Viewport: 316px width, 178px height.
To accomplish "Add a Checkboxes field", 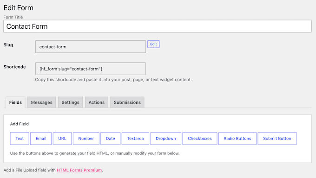I will point(200,139).
